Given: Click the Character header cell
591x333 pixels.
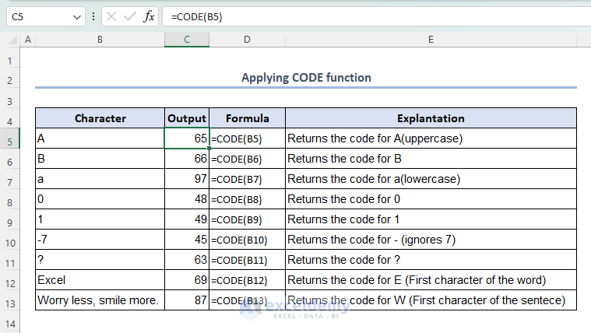Looking at the screenshot, I should (x=100, y=119).
